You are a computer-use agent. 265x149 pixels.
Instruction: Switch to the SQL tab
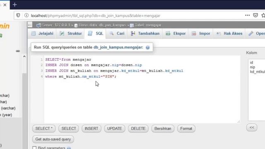pos(95,34)
